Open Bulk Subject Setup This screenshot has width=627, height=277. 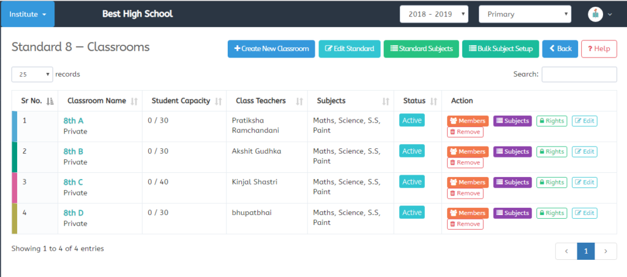(501, 49)
